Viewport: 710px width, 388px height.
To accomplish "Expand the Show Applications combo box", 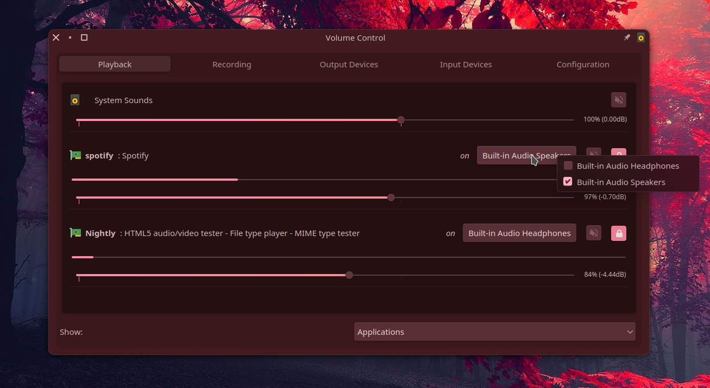I will (x=494, y=332).
